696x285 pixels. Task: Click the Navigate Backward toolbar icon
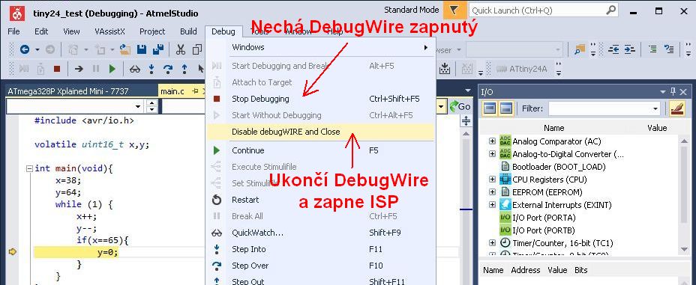25,49
